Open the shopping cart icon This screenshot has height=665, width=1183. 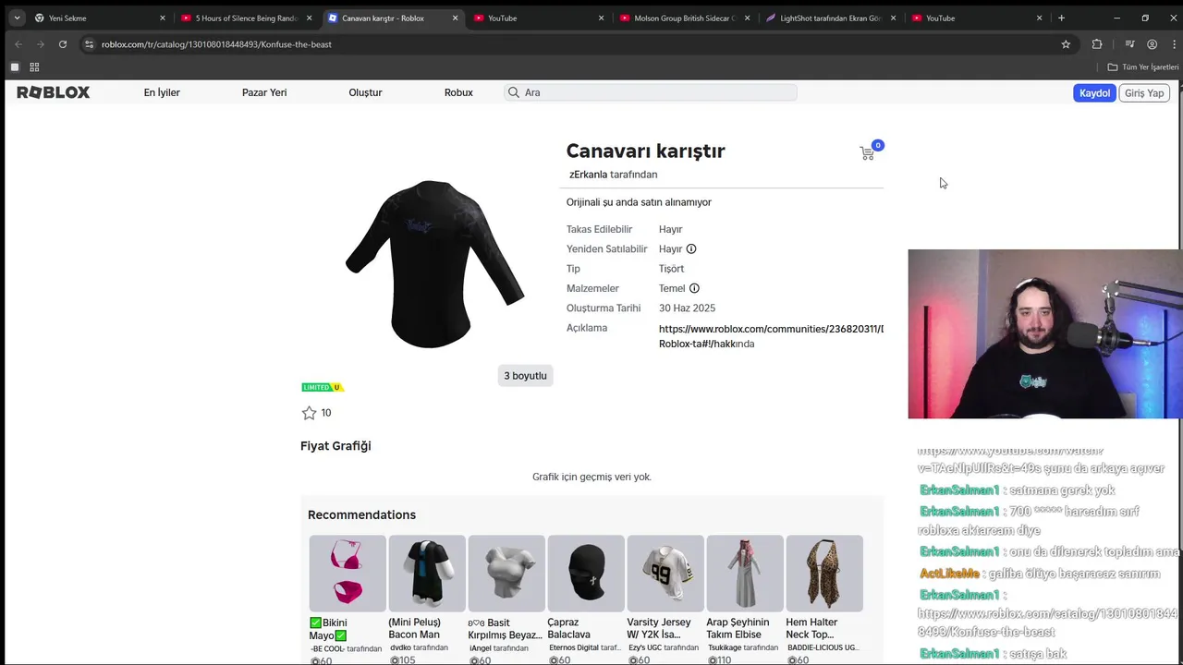pyautogui.click(x=867, y=153)
